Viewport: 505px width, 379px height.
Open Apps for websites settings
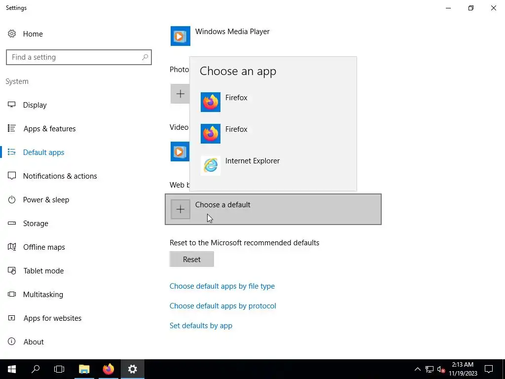coord(52,318)
